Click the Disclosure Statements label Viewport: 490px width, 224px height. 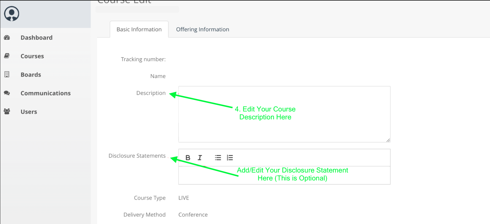click(x=137, y=156)
